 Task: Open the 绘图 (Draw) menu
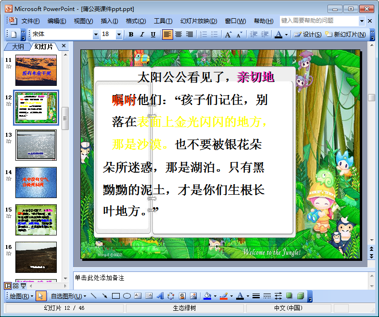(22, 296)
